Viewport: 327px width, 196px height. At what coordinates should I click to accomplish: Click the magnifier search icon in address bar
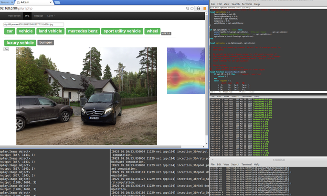187,8
